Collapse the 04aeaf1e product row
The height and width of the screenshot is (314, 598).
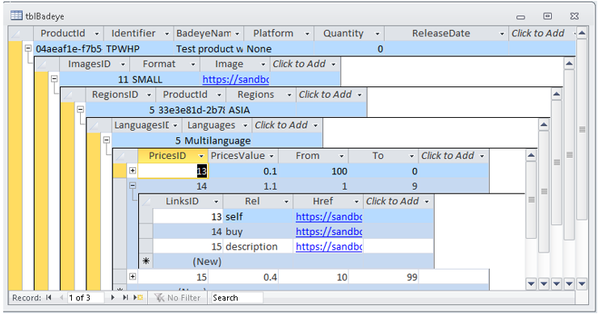(27, 48)
